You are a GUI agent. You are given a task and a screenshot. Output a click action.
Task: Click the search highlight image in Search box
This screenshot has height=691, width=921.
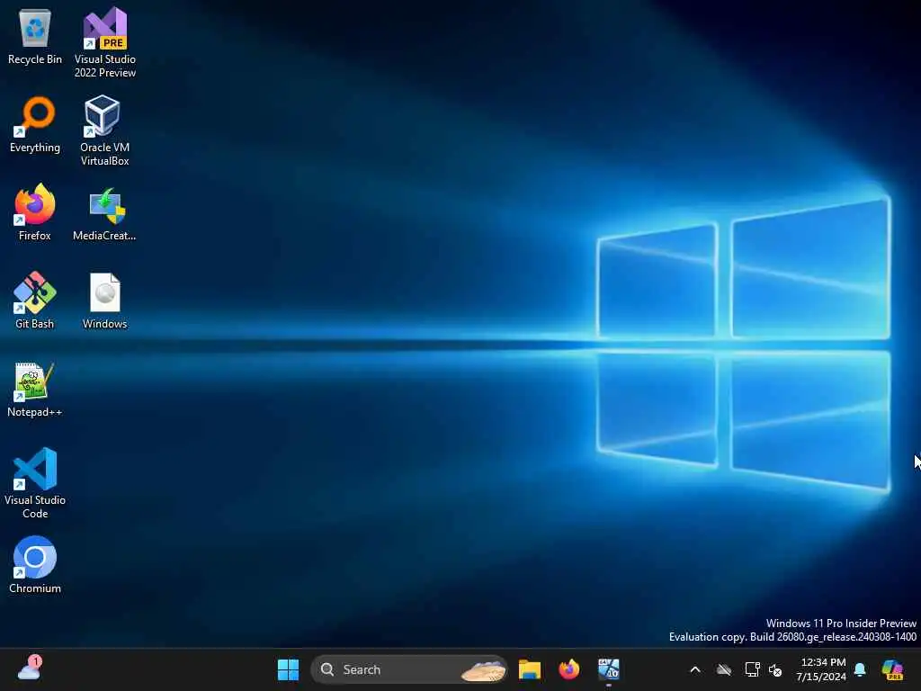click(483, 669)
